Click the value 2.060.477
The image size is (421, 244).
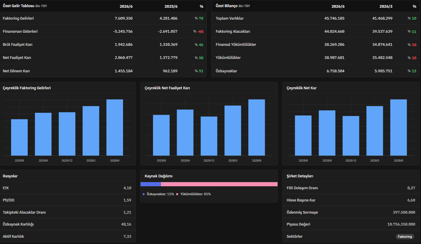tap(124, 58)
